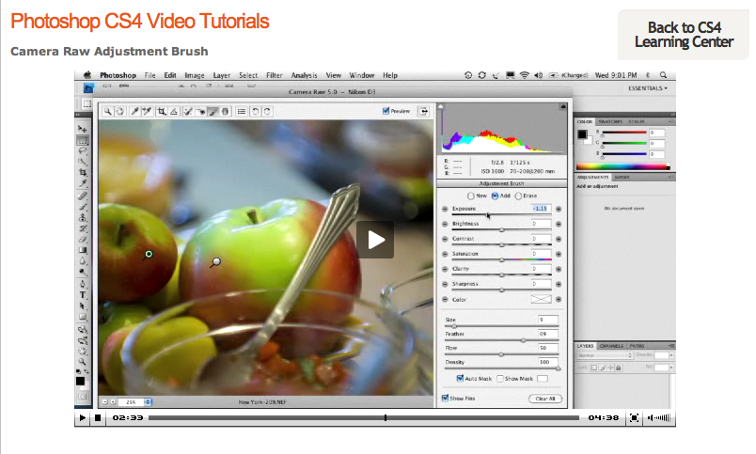
Task: Select the Straighten tool in Camera Raw
Action: point(174,111)
